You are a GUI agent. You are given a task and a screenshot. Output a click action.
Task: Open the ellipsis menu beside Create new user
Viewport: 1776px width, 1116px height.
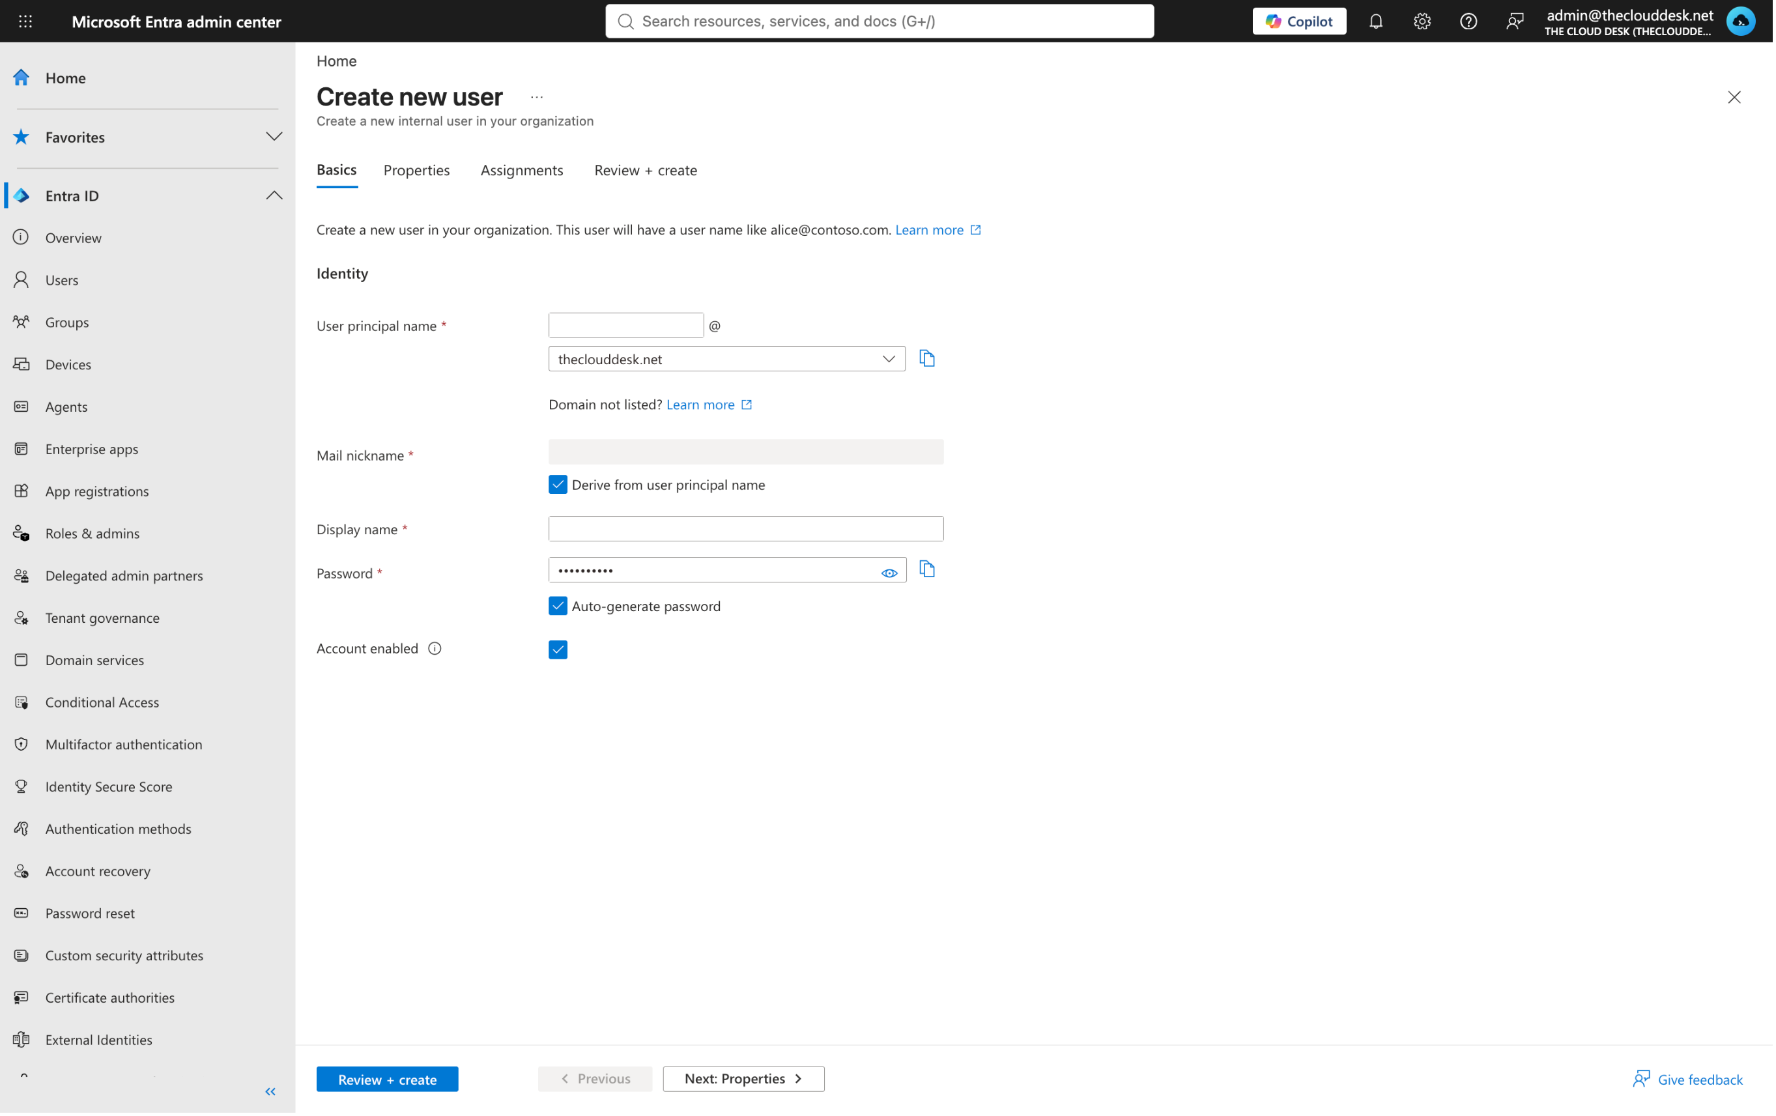click(x=537, y=96)
